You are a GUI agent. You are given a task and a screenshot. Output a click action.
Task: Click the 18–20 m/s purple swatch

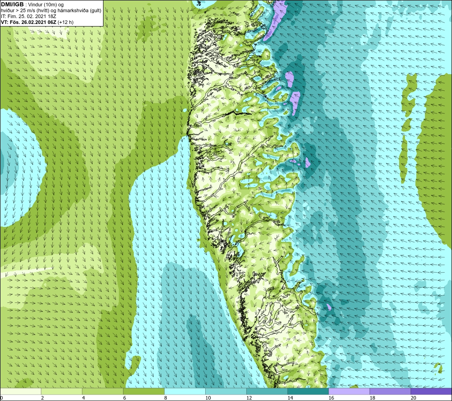tap(390, 391)
